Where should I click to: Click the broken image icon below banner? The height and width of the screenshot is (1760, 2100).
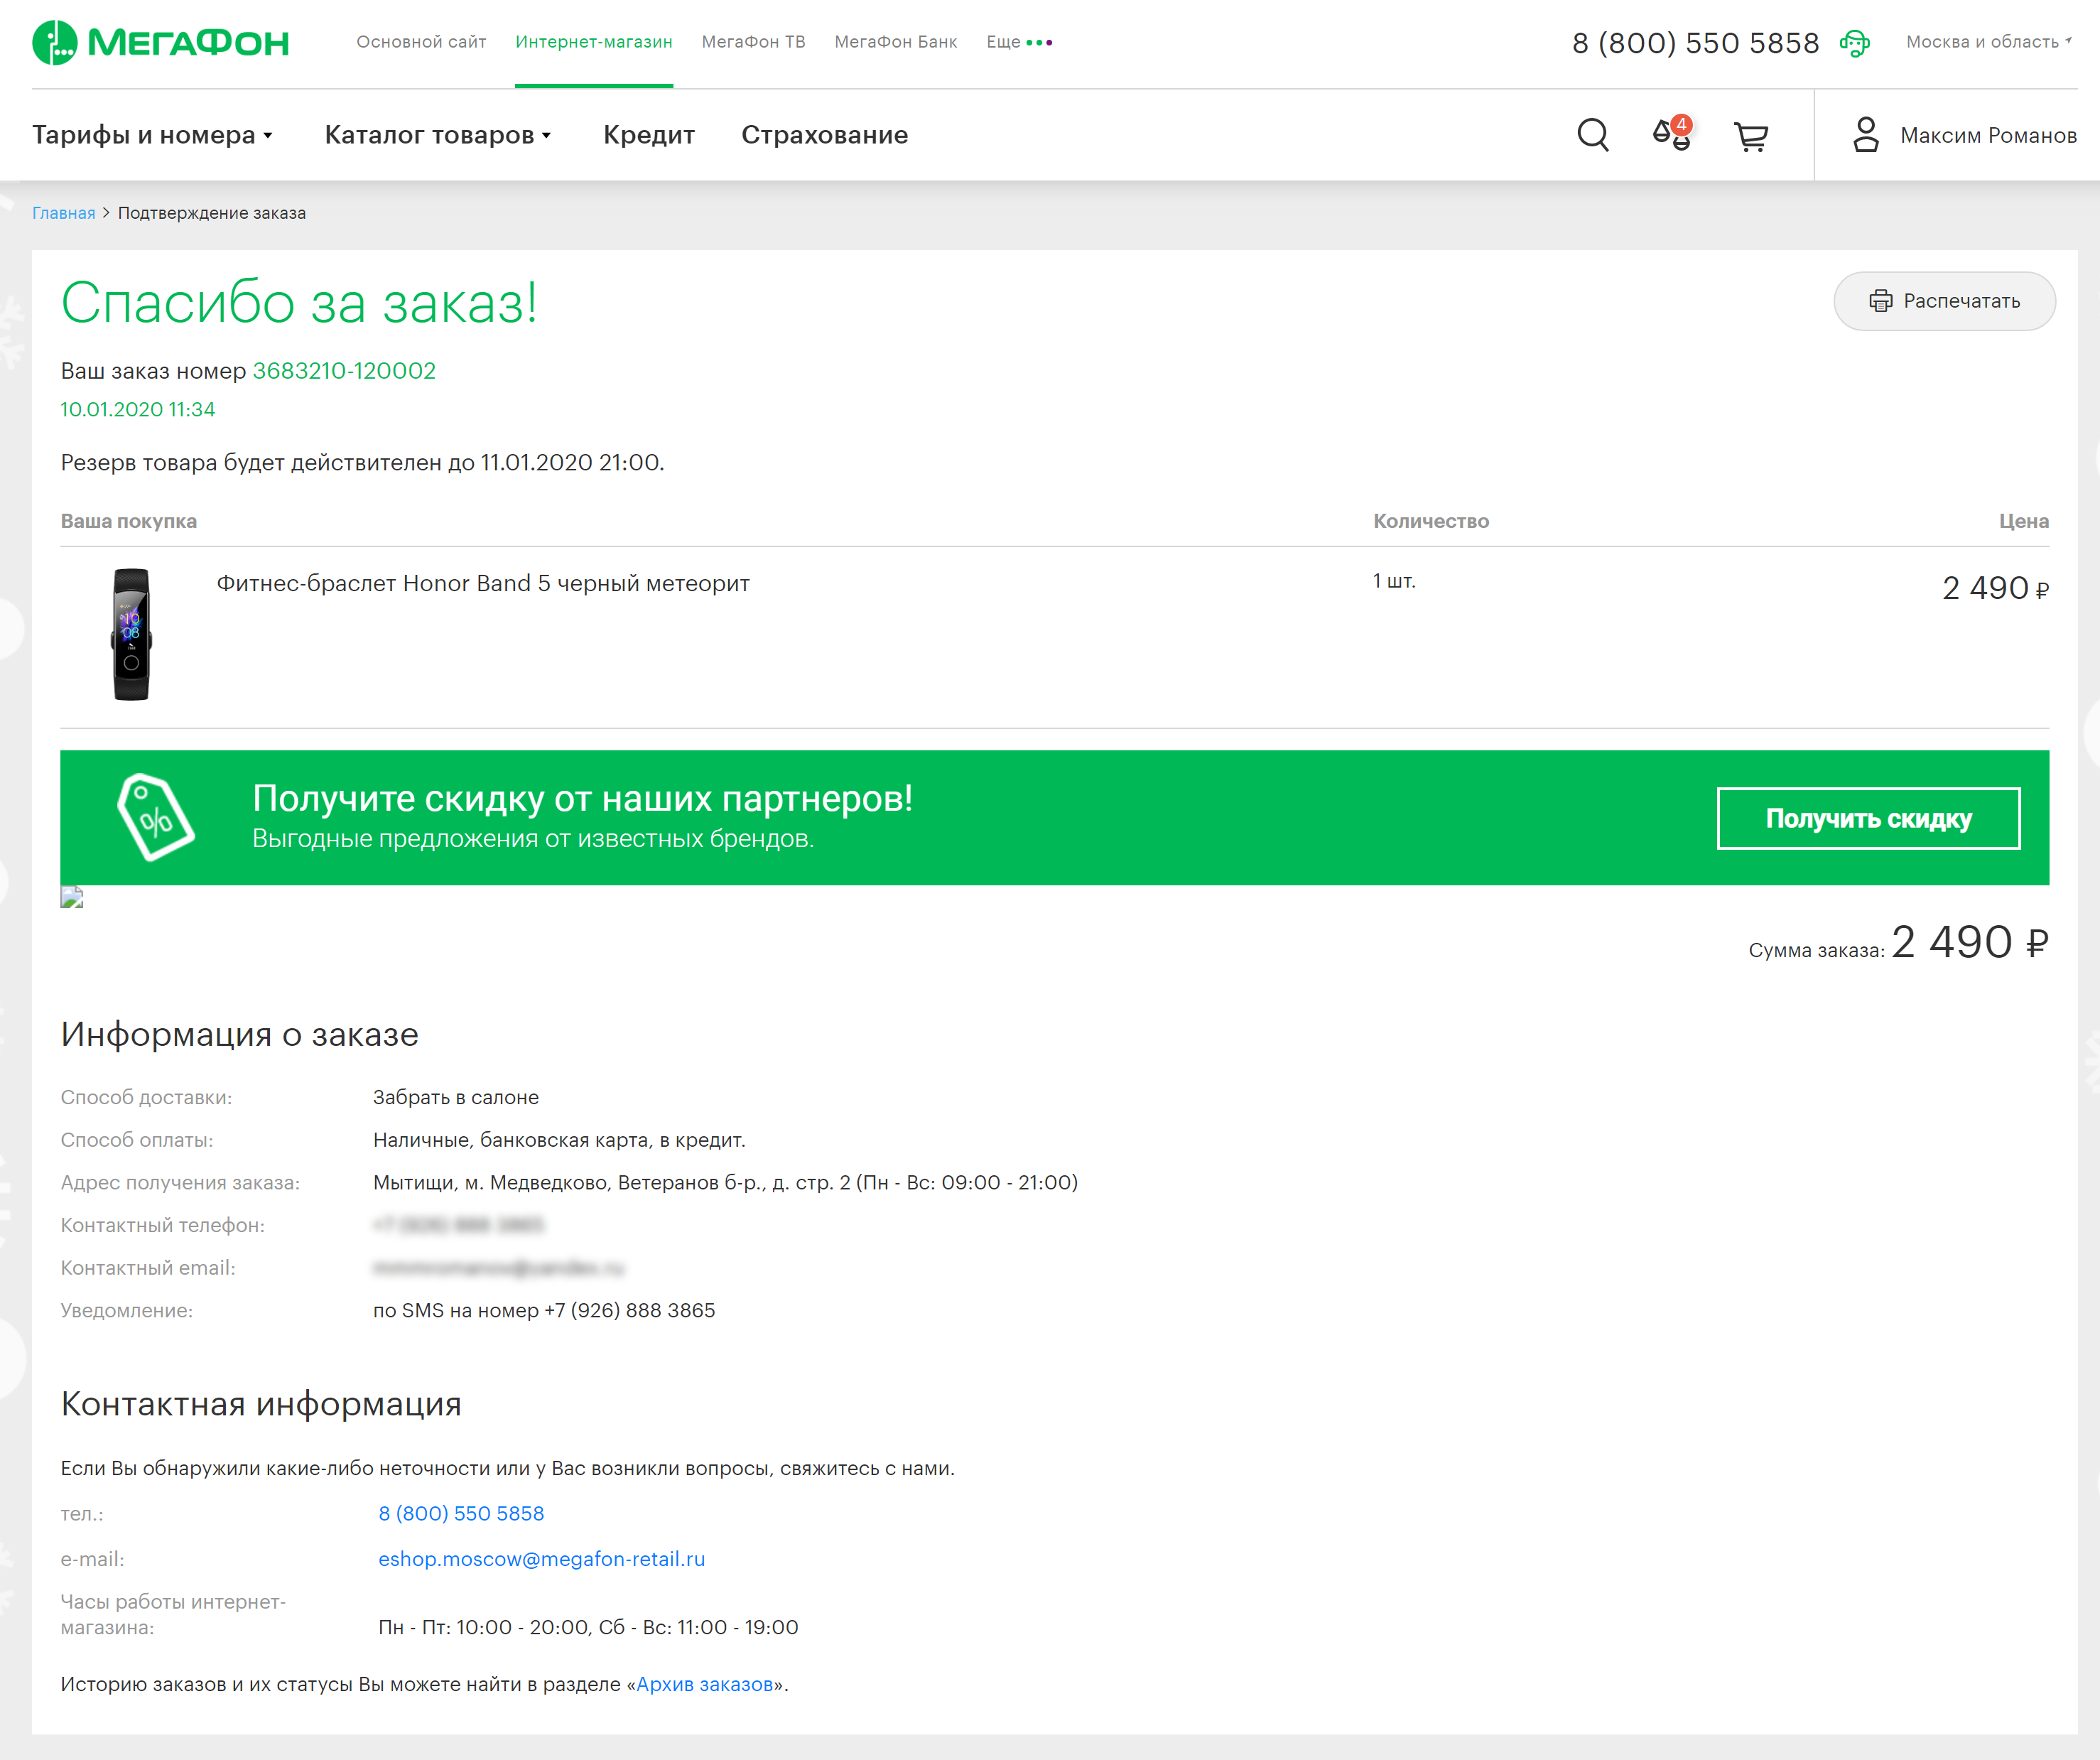click(x=72, y=897)
